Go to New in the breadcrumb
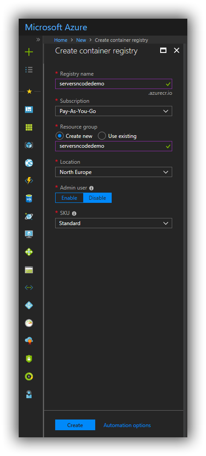Screen dimensions: 206x456 pos(81,40)
